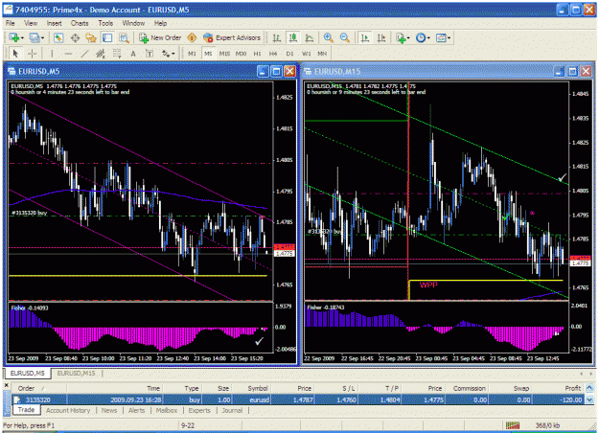Select the crosshair tool
599x433 pixels.
coord(32,54)
